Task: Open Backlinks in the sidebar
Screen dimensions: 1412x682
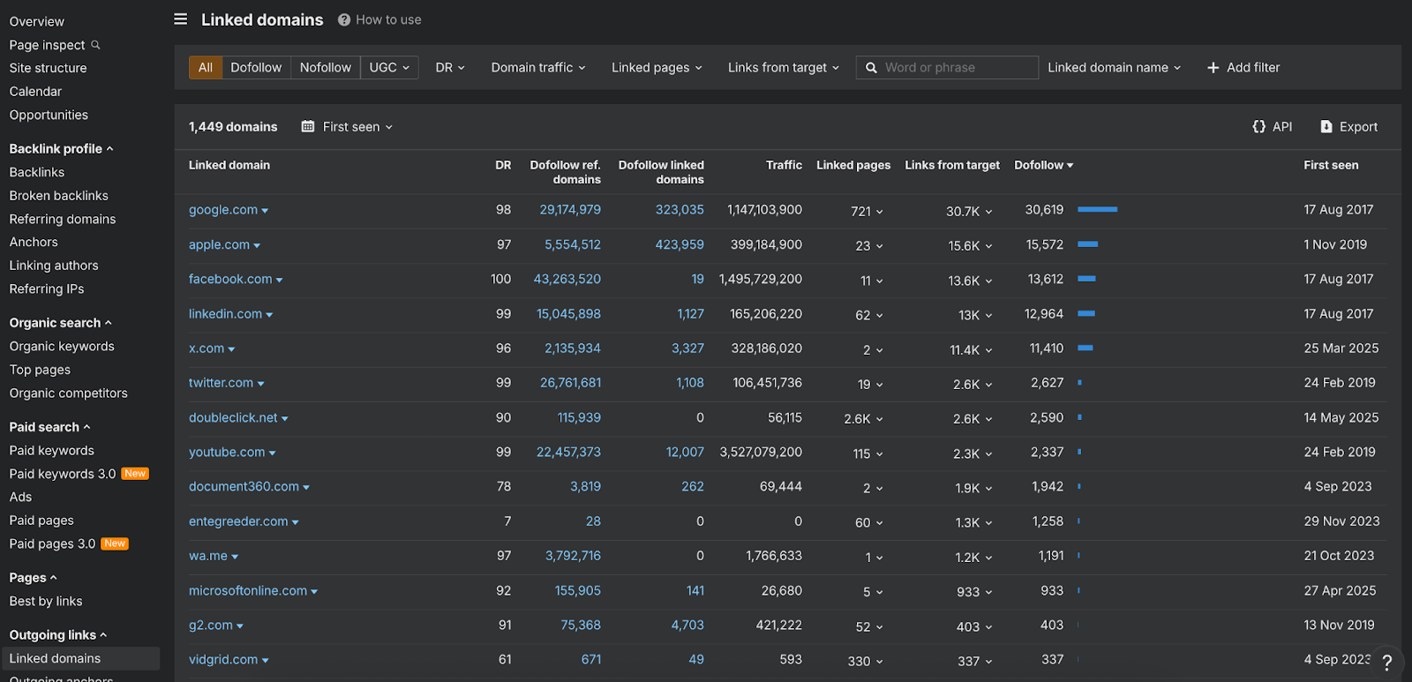Action: [x=37, y=172]
